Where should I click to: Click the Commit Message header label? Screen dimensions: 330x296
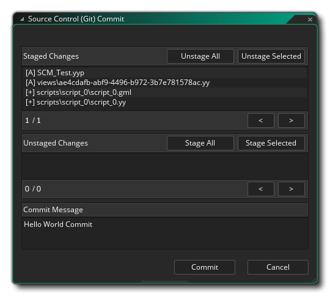point(53,210)
